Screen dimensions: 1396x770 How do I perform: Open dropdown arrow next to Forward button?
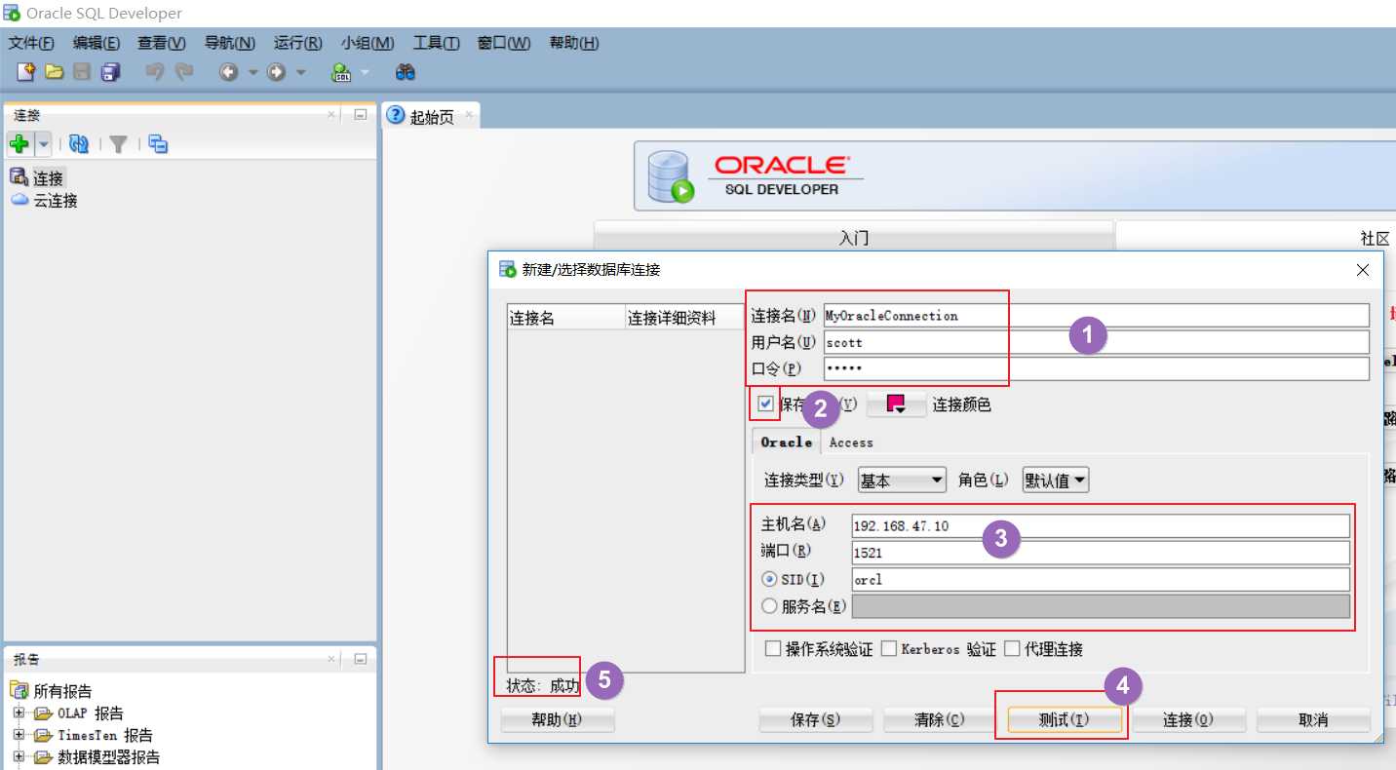300,72
